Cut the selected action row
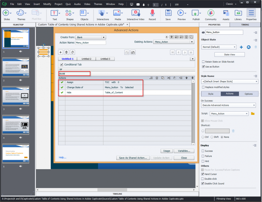This screenshot has width=262, height=202. (169, 78)
